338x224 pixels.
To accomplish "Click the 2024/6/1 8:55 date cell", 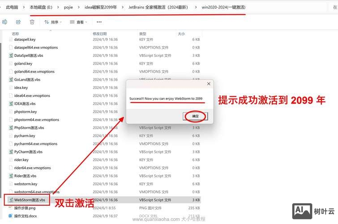I will tap(104, 208).
